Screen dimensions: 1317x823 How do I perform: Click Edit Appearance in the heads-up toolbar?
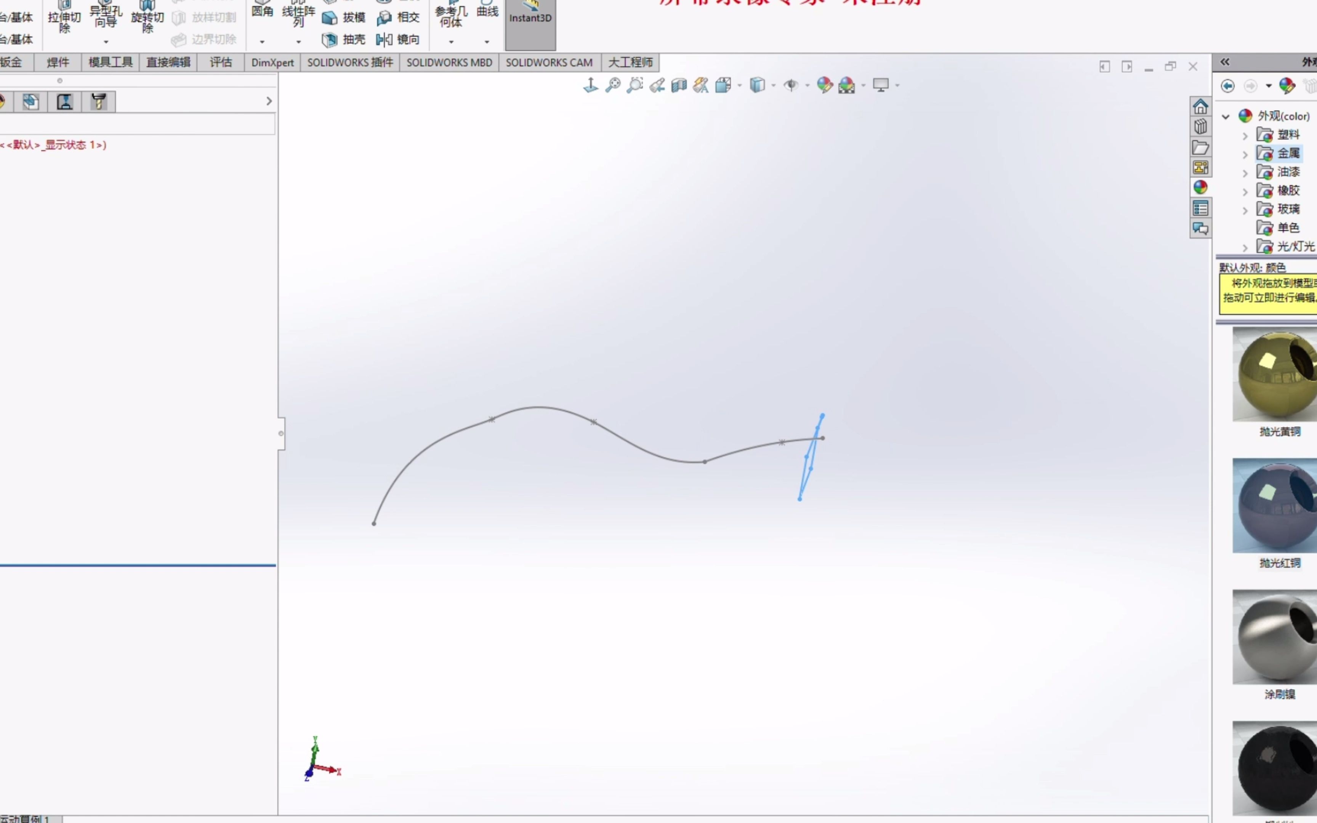(825, 85)
